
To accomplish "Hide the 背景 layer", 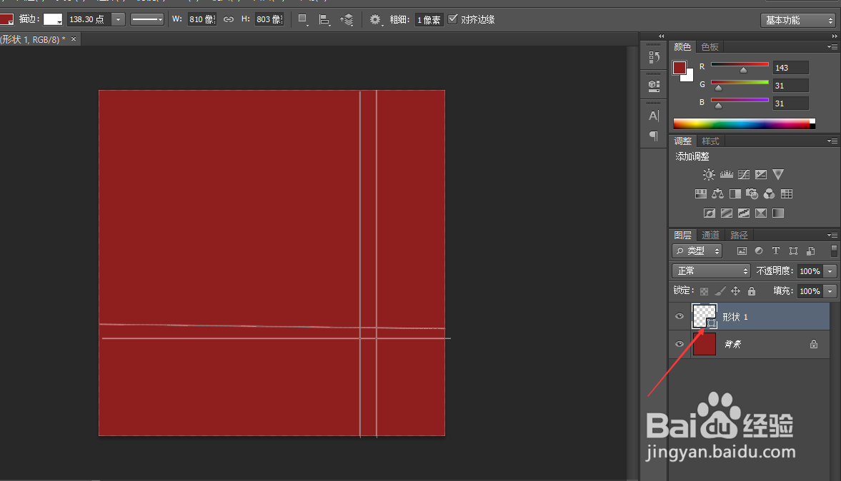I will tap(680, 344).
